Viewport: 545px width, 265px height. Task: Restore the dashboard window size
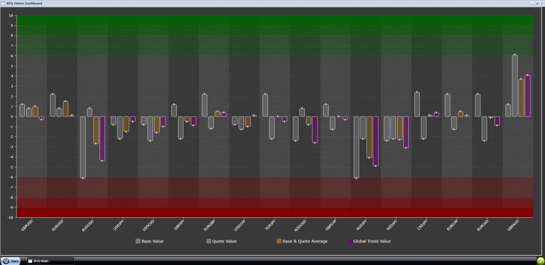[x=537, y=3]
